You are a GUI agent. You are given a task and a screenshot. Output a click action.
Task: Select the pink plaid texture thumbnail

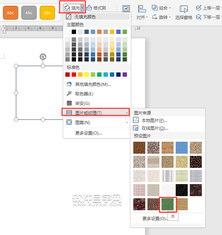click(139, 190)
